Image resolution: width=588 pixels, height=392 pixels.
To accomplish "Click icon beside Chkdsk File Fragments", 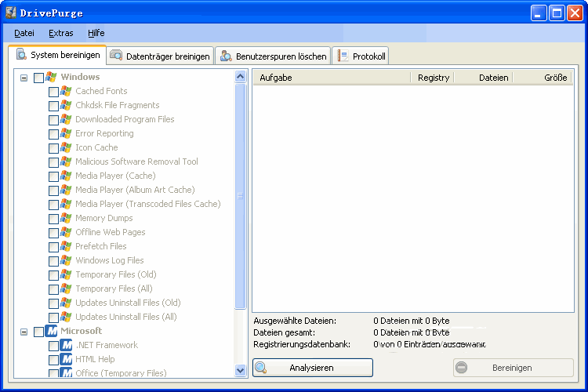I will 66,105.
